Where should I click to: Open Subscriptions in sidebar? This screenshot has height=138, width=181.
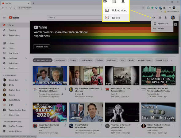pyautogui.click(x=15, y=35)
